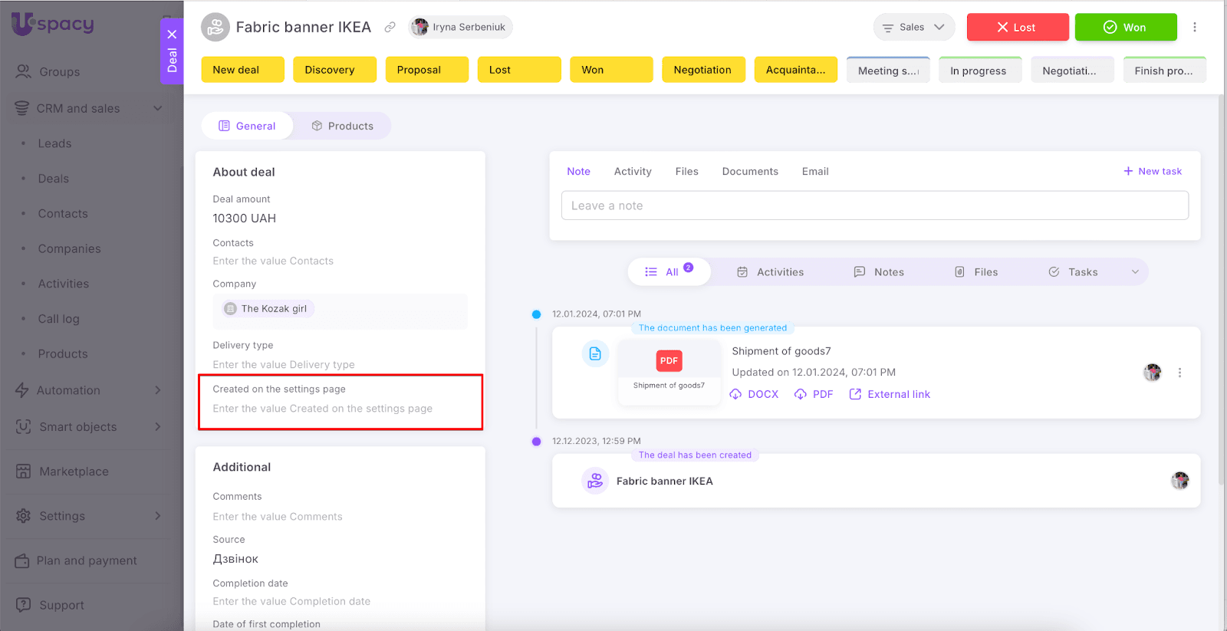Screen dimensions: 1227x631
Task: Filter timeline by Notes
Action: [x=879, y=272]
